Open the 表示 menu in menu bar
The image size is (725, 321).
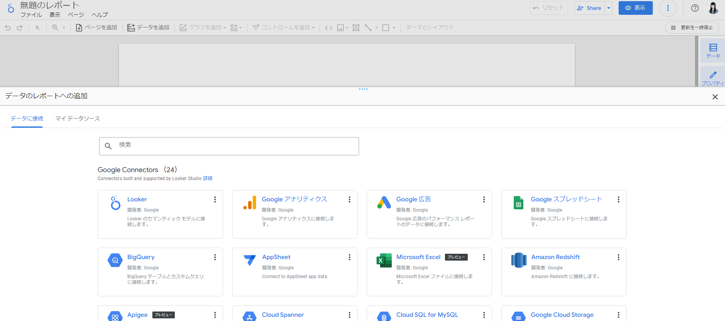tap(55, 15)
